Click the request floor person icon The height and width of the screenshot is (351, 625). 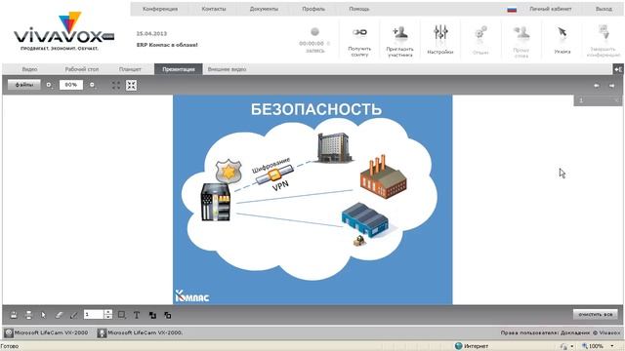(x=521, y=33)
